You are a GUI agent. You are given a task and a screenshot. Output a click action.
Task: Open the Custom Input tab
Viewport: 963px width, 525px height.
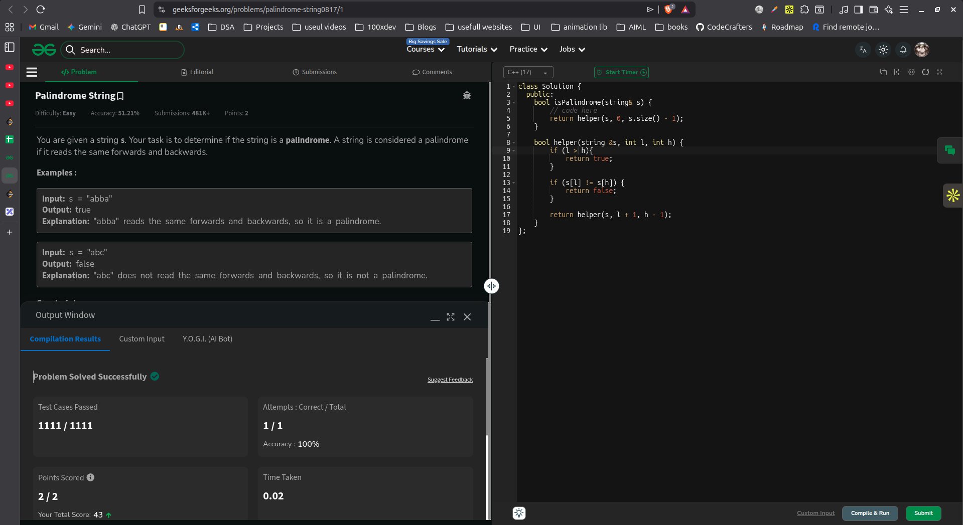(x=142, y=339)
